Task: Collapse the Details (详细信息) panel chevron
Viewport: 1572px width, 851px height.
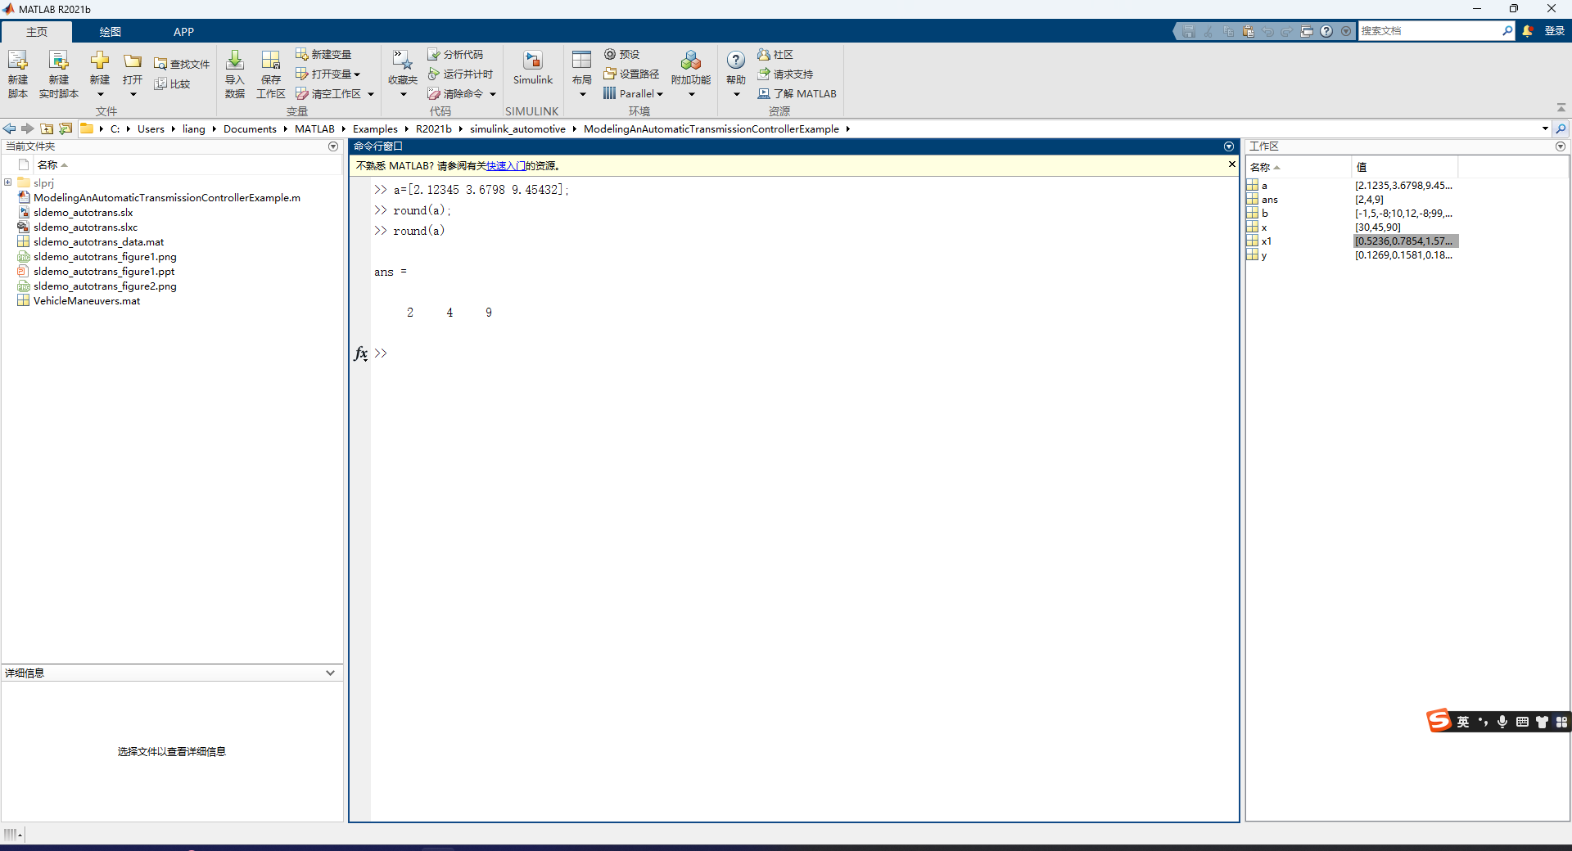Action: 330,673
